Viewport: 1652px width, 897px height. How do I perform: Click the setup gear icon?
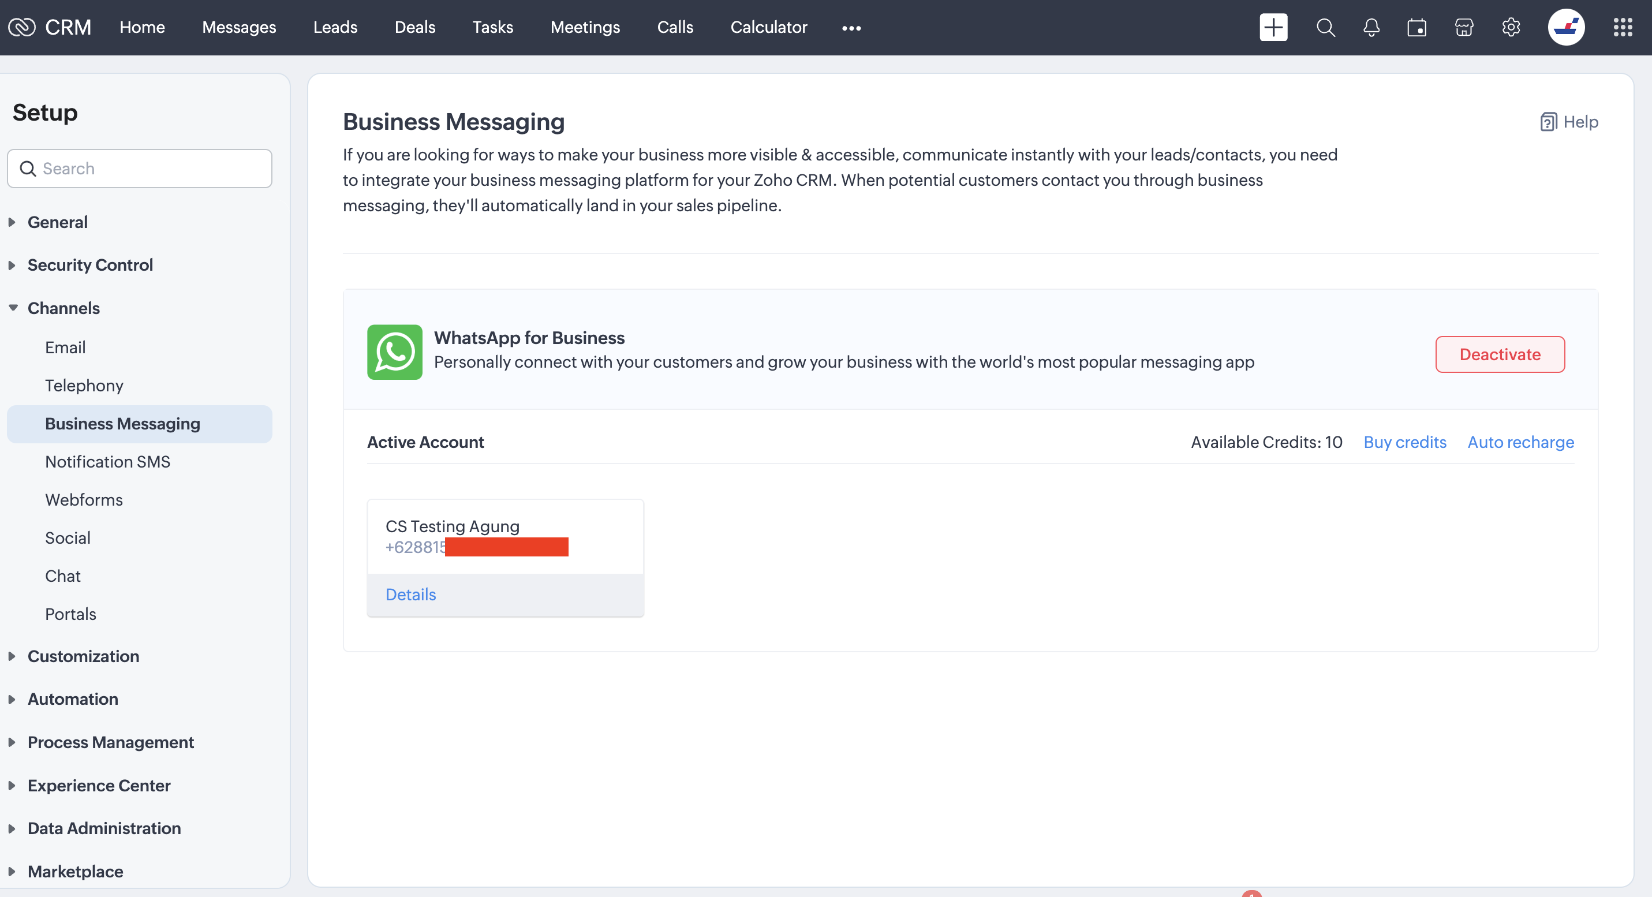tap(1510, 27)
